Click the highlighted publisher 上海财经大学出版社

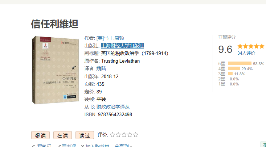123,46
